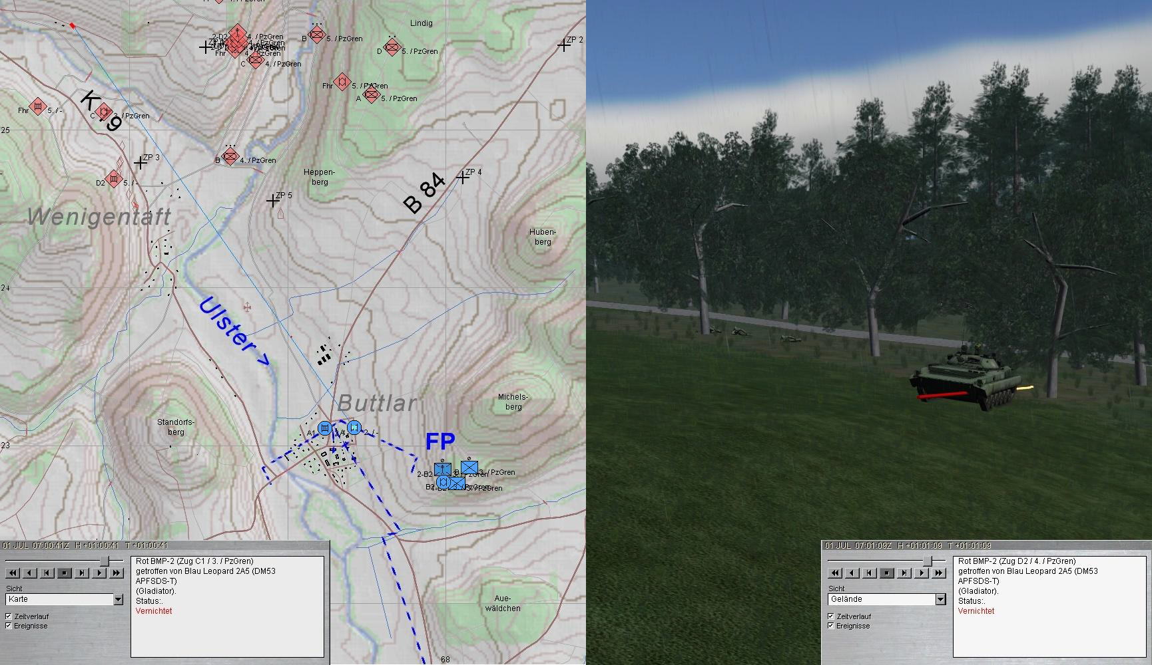The image size is (1152, 665).
Task: Select red unit D 5./PzGren near Lindig
Action: point(393,49)
